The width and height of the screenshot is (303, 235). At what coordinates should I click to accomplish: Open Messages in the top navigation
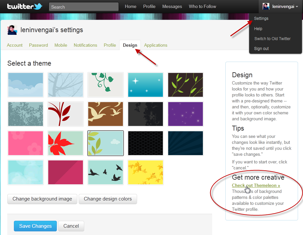(x=172, y=7)
